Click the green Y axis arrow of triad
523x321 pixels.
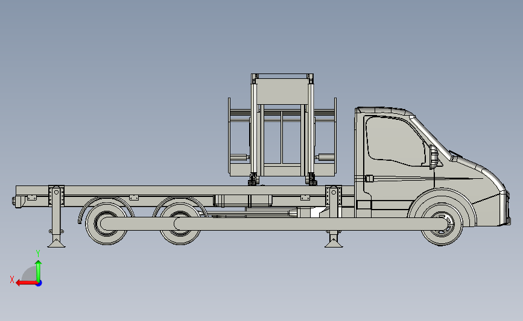pos(39,271)
